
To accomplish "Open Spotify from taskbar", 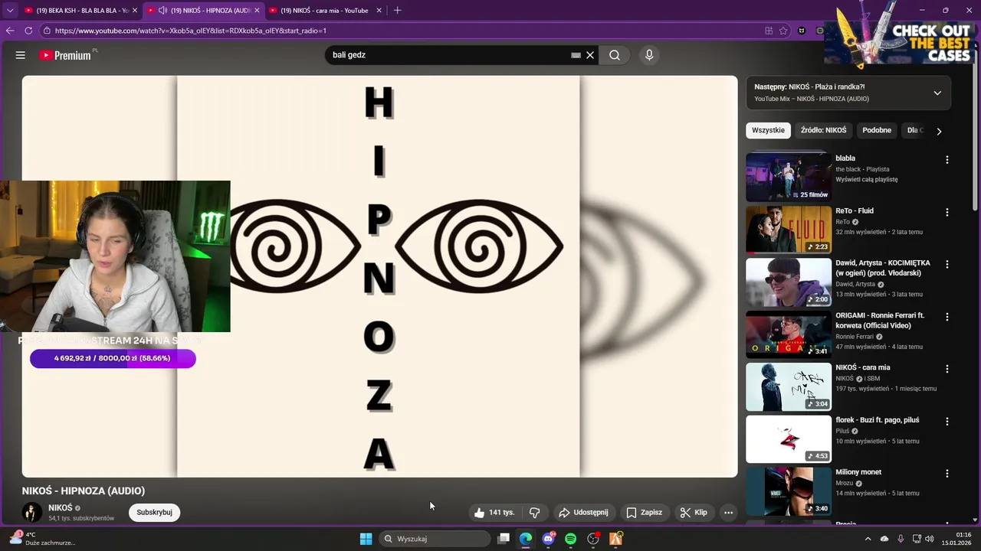I will (x=570, y=539).
